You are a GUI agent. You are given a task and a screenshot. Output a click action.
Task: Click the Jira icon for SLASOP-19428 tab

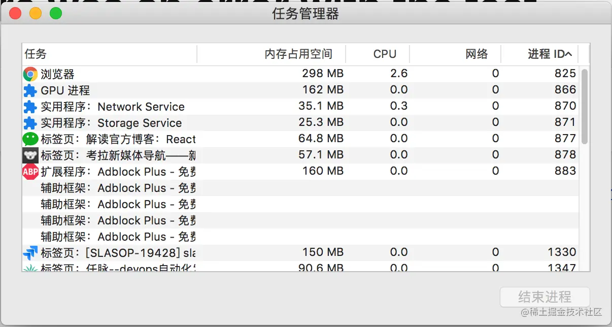[30, 252]
